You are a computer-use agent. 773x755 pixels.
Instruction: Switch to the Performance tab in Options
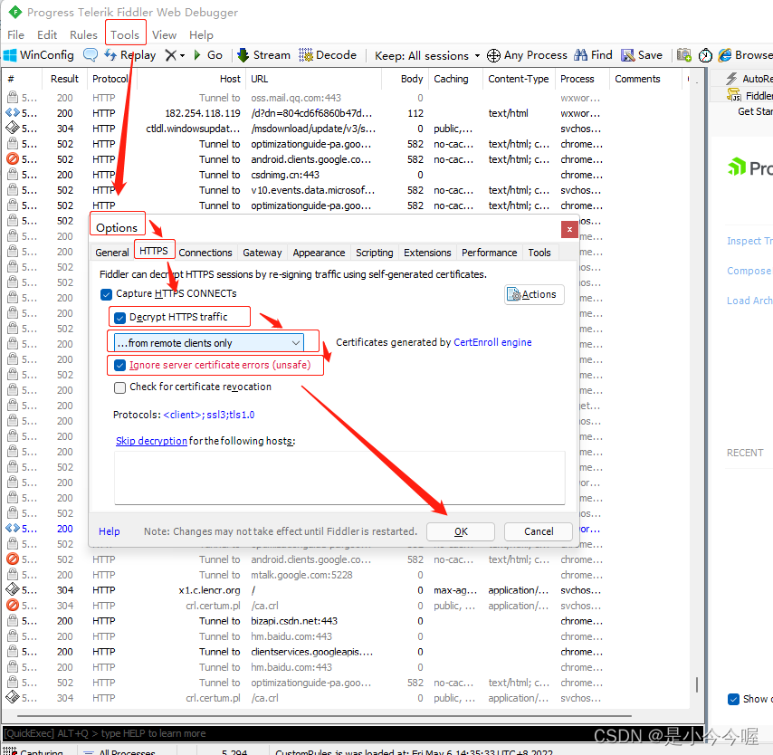pyautogui.click(x=489, y=253)
